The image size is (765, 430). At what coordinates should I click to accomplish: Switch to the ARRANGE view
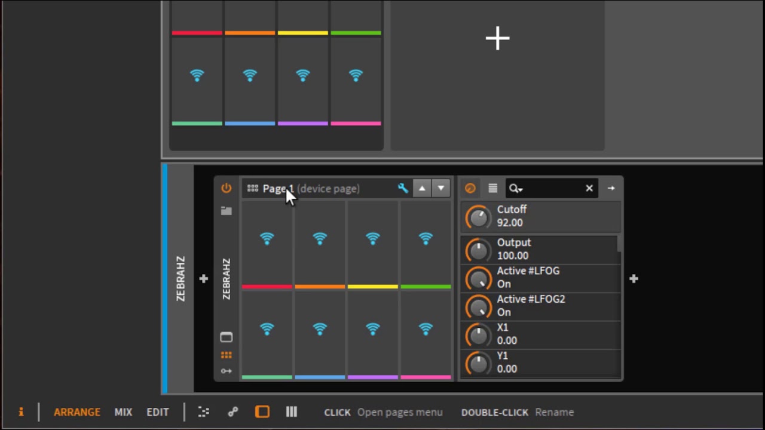pyautogui.click(x=77, y=412)
